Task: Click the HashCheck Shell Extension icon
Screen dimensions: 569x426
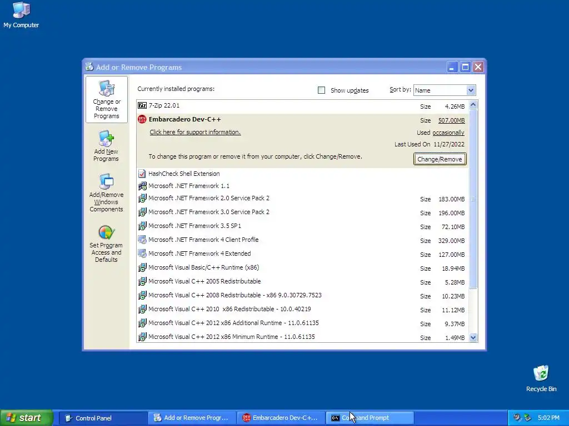Action: click(142, 174)
